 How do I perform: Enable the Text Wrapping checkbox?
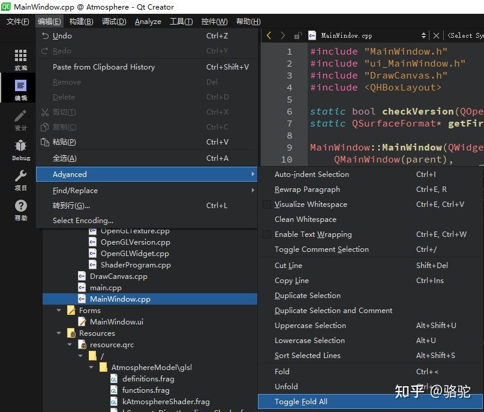[x=267, y=234]
